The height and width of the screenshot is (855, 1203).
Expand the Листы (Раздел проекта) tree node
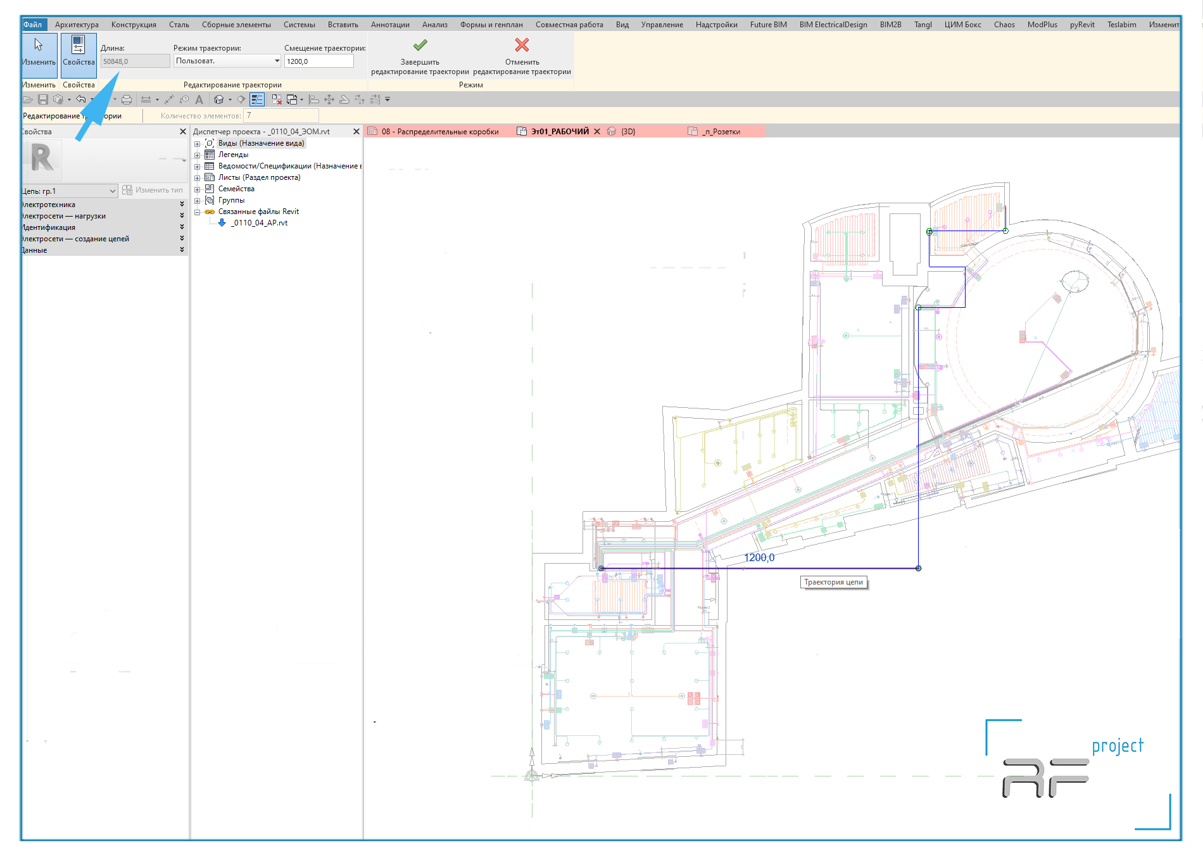(x=197, y=178)
